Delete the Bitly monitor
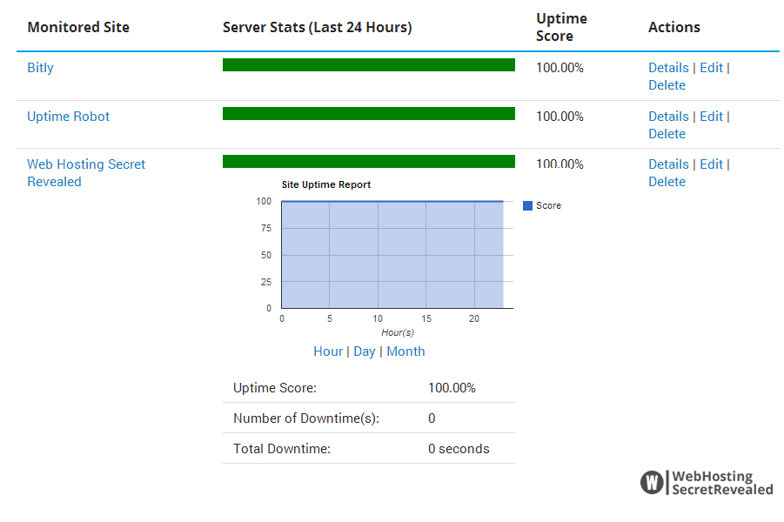This screenshot has height=522, width=784. 667,85
